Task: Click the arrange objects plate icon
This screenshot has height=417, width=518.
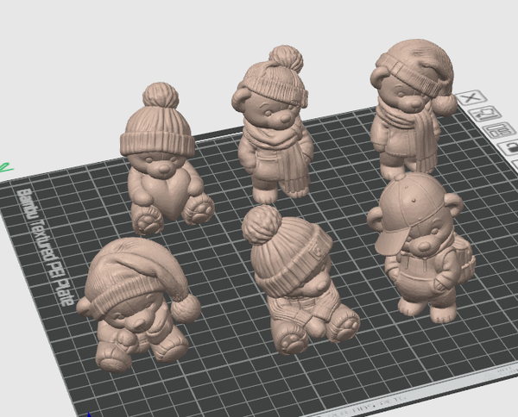Action: (499, 130)
